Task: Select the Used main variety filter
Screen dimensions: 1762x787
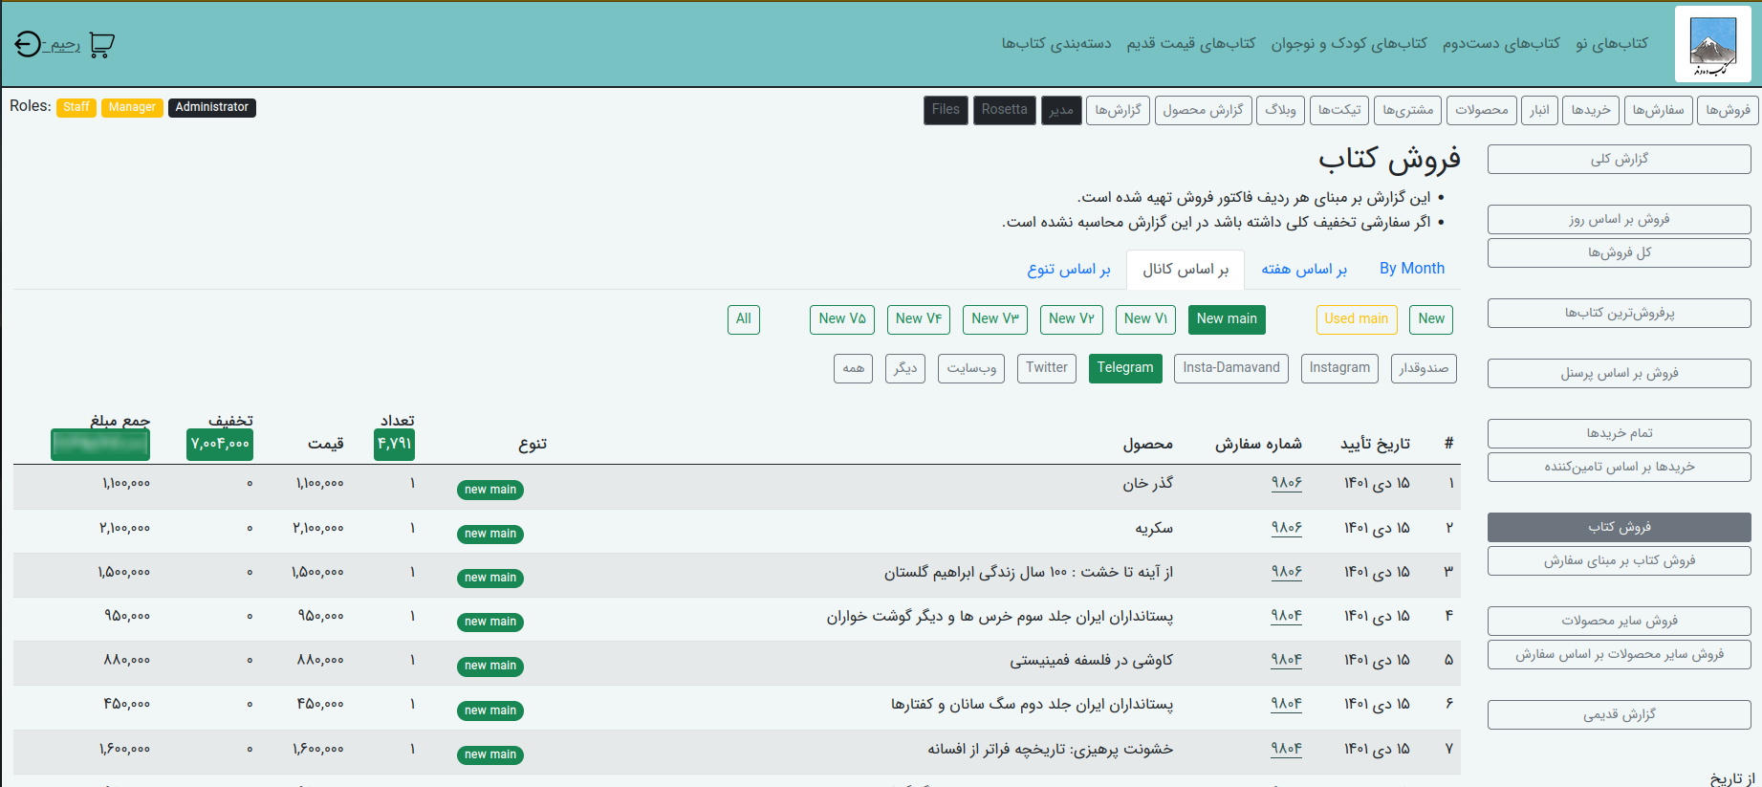Action: (x=1356, y=319)
